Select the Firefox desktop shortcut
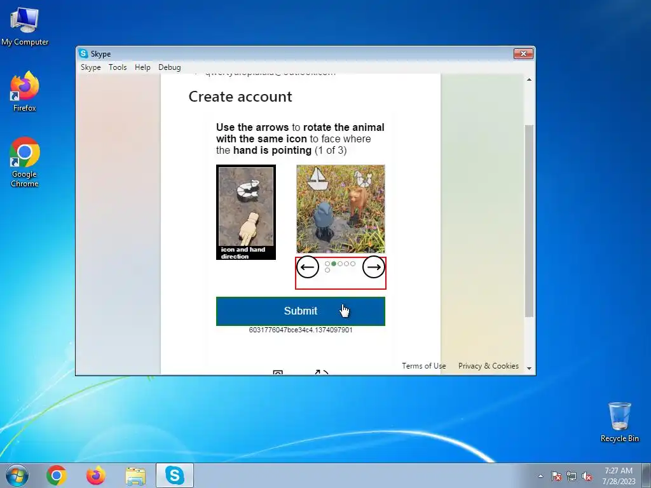This screenshot has height=488, width=651. point(25,91)
